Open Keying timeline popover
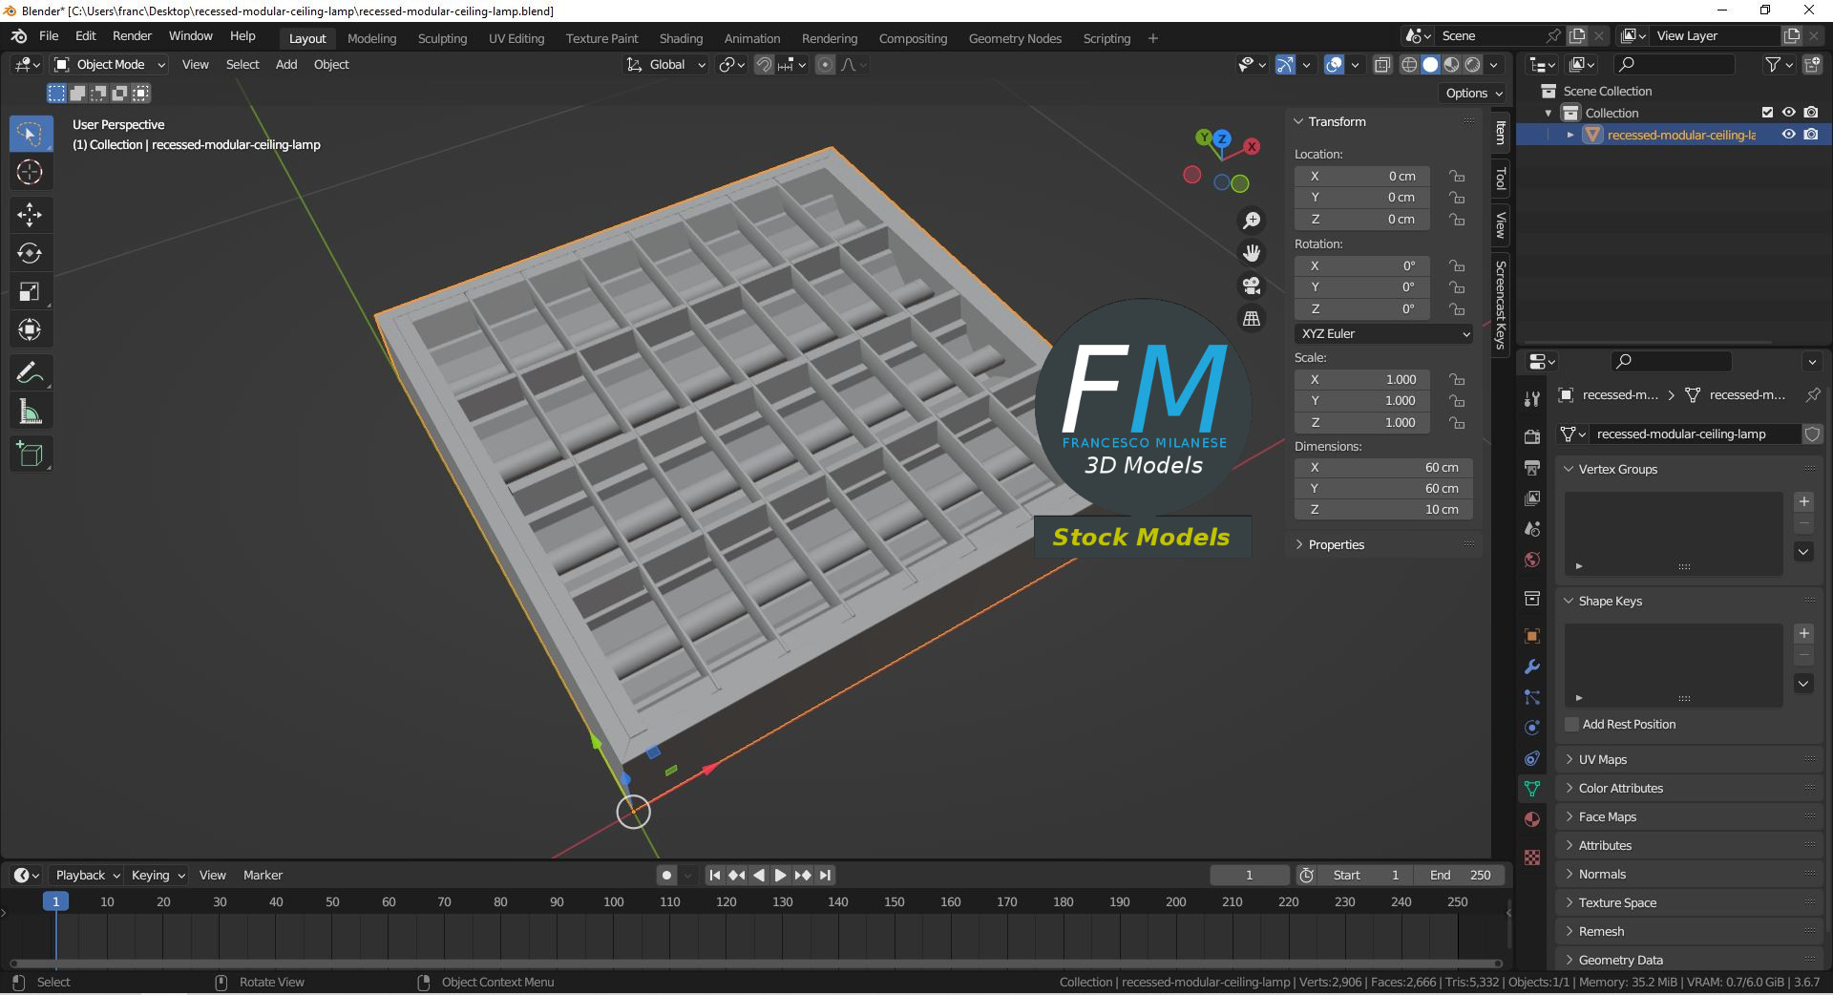The image size is (1833, 995). click(x=158, y=876)
